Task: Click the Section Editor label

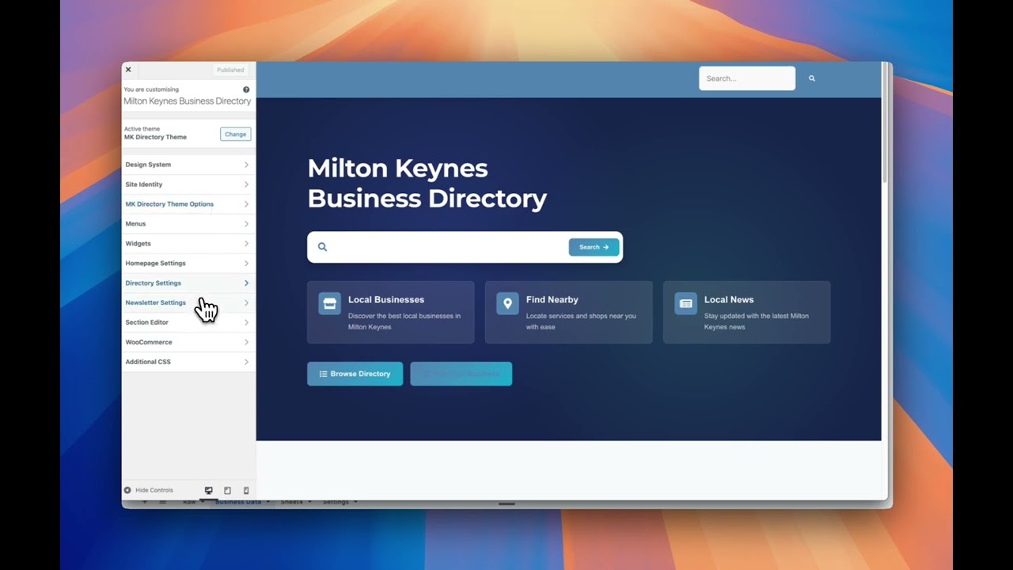Action: [x=146, y=322]
